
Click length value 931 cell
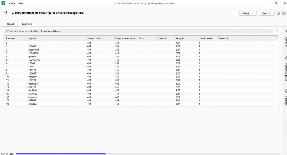[178, 101]
